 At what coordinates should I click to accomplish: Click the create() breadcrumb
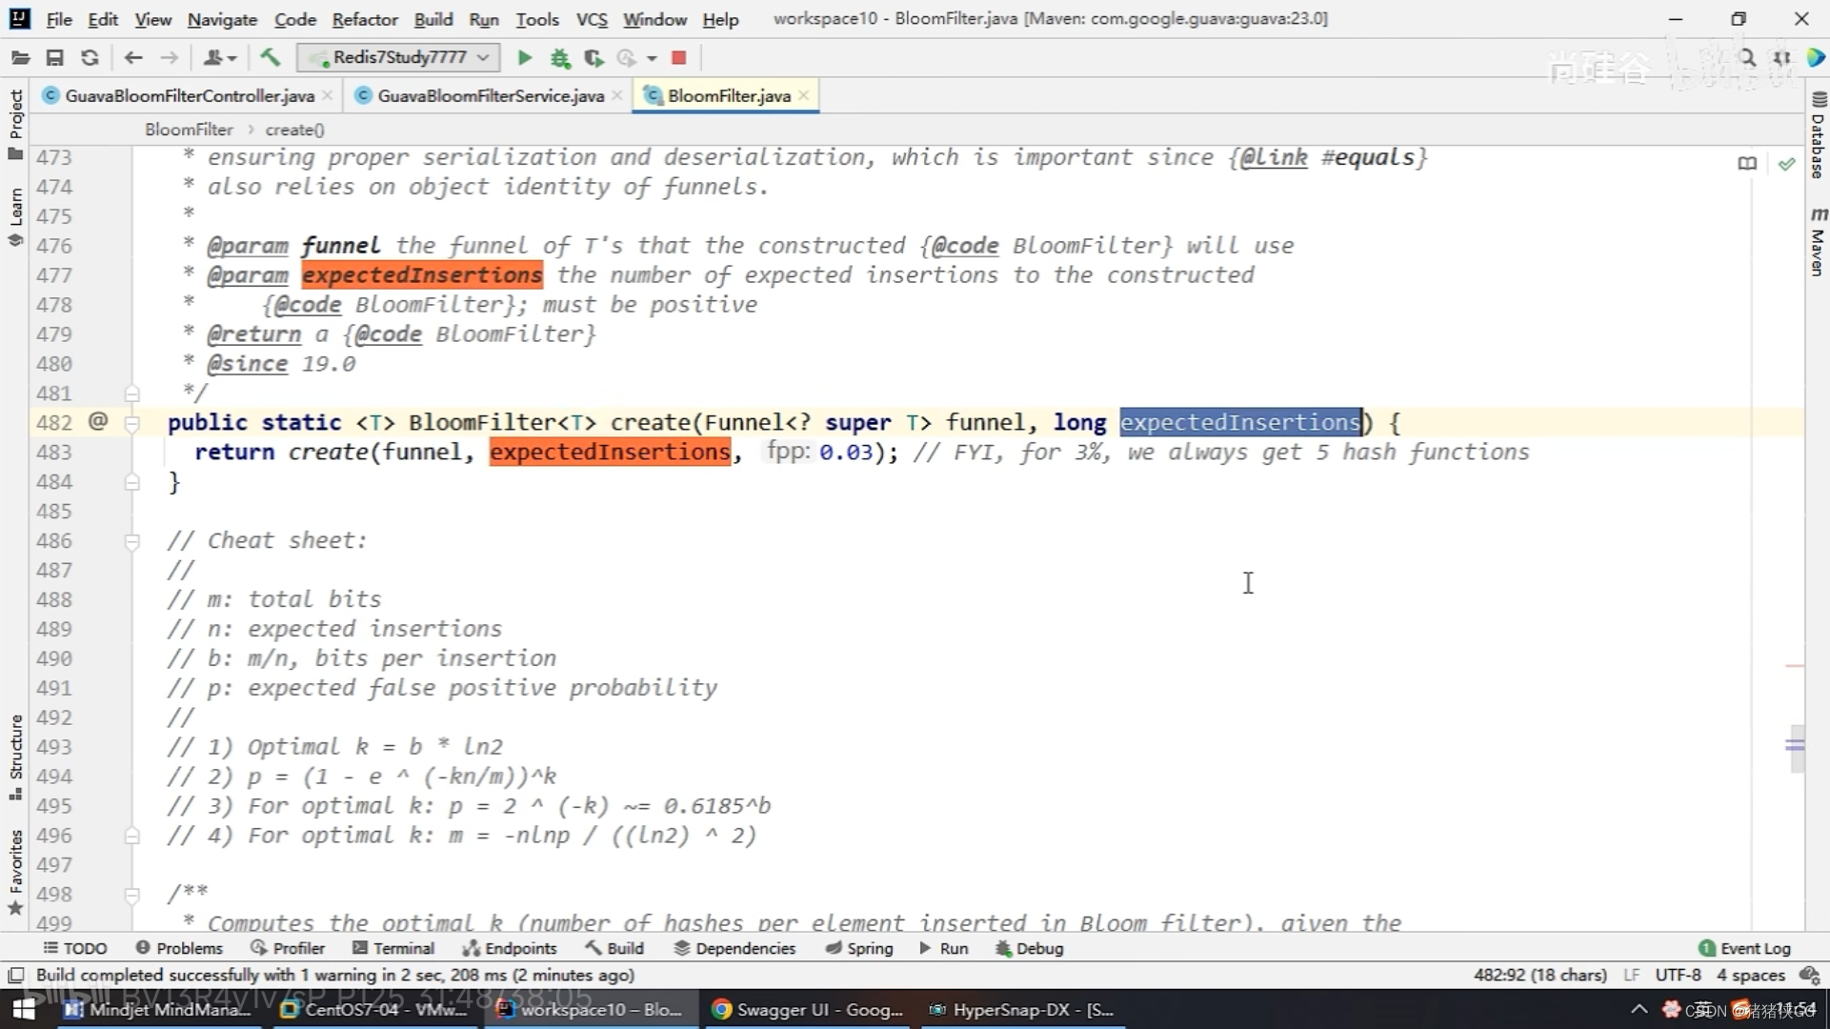click(294, 129)
